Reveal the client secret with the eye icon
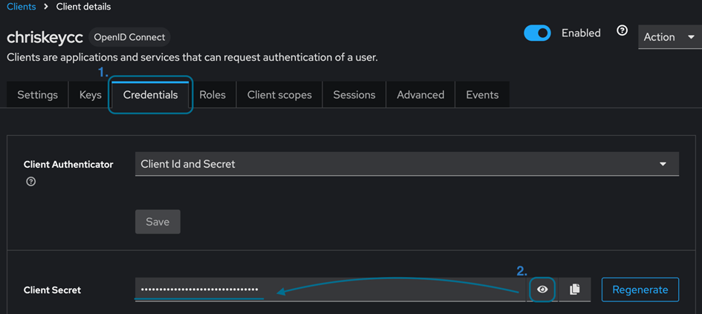 point(542,290)
